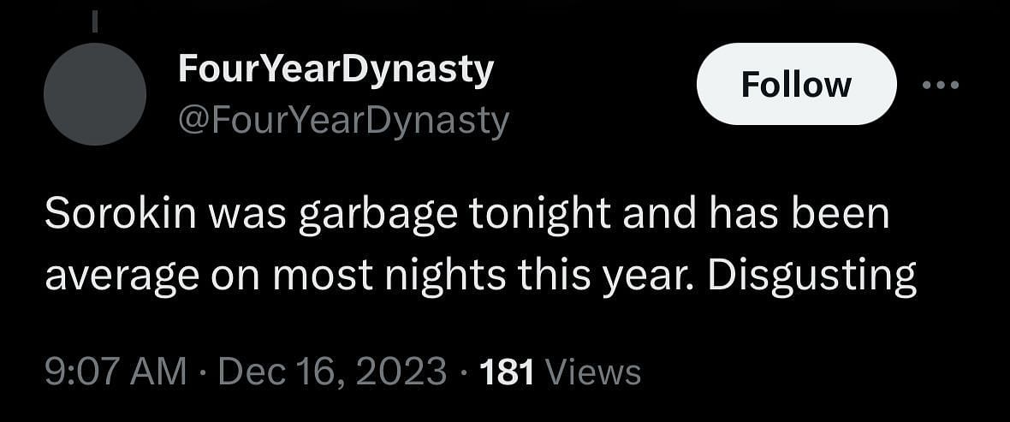Open the three-dot more options menu
Image resolution: width=1010 pixels, height=422 pixels.
(x=942, y=85)
